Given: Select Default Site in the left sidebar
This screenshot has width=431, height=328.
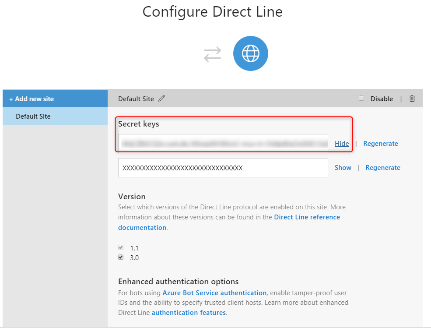Looking at the screenshot, I should click(33, 116).
